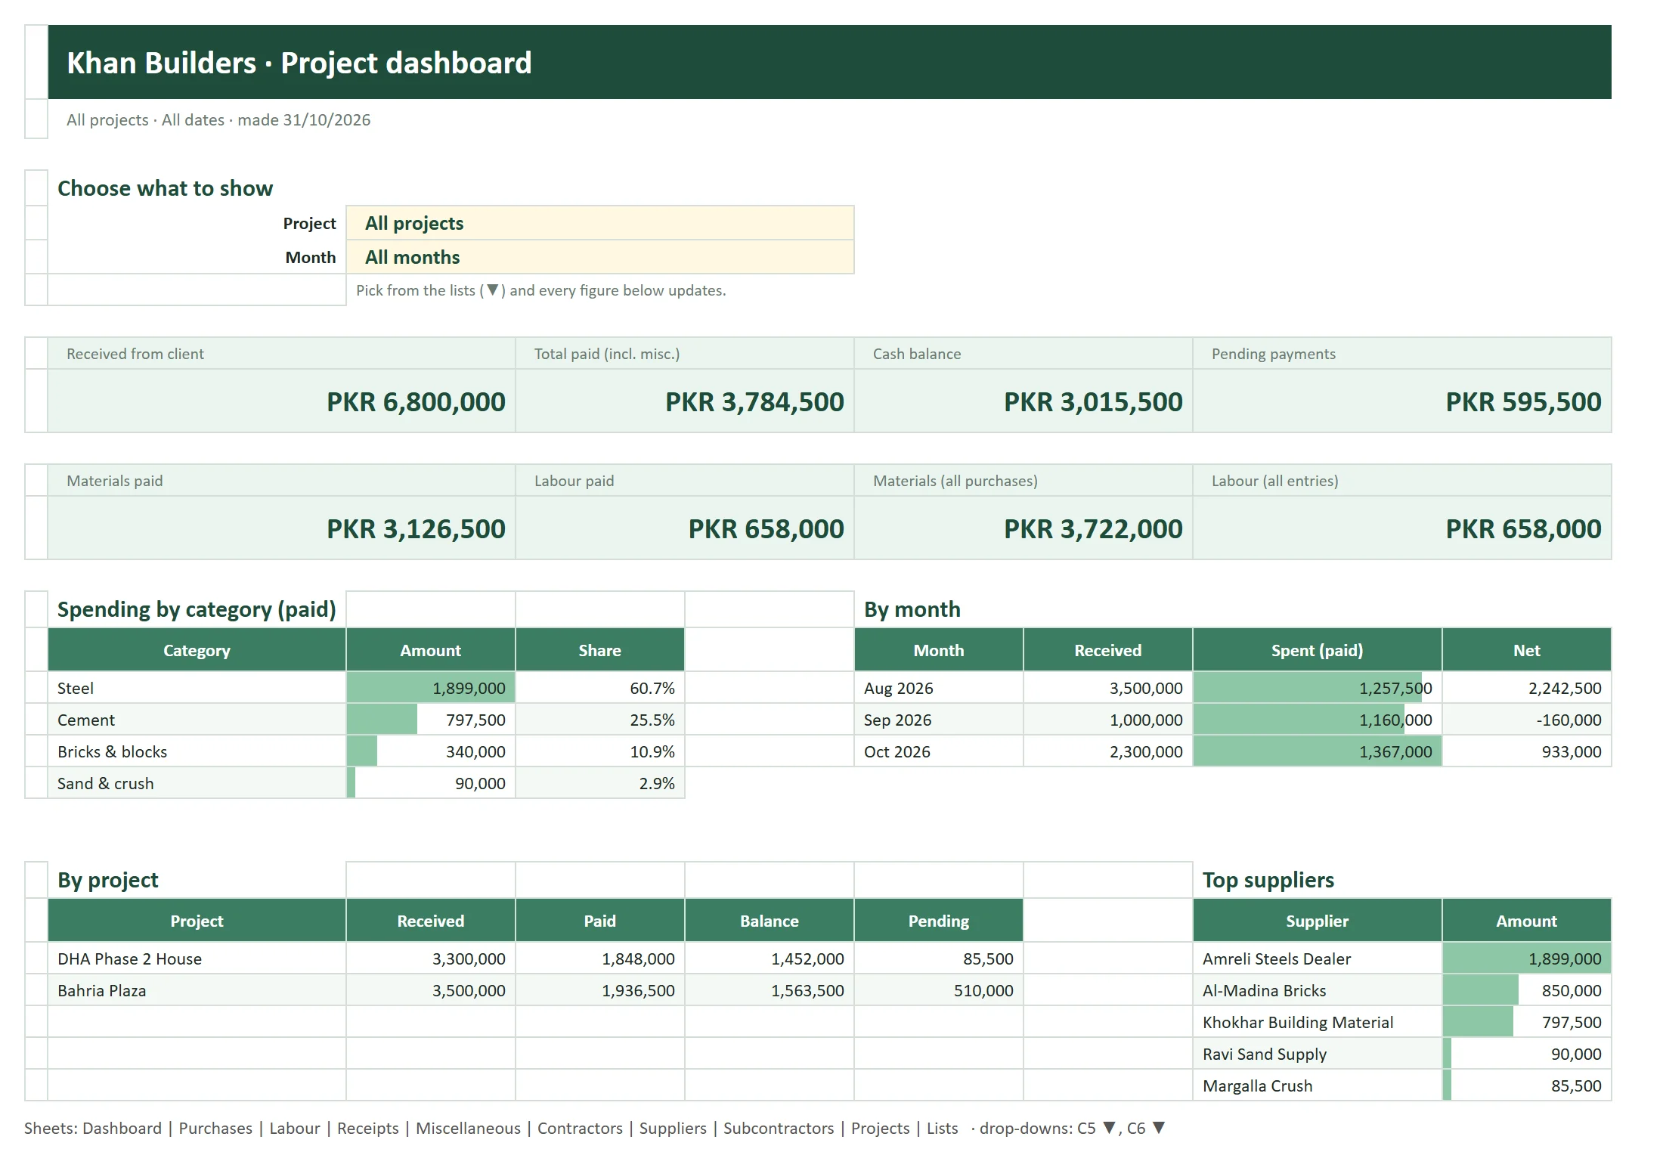Click Oct 2026 spent 1,367,000 cell
Viewport: 1663px width, 1149px height.
(x=1318, y=751)
